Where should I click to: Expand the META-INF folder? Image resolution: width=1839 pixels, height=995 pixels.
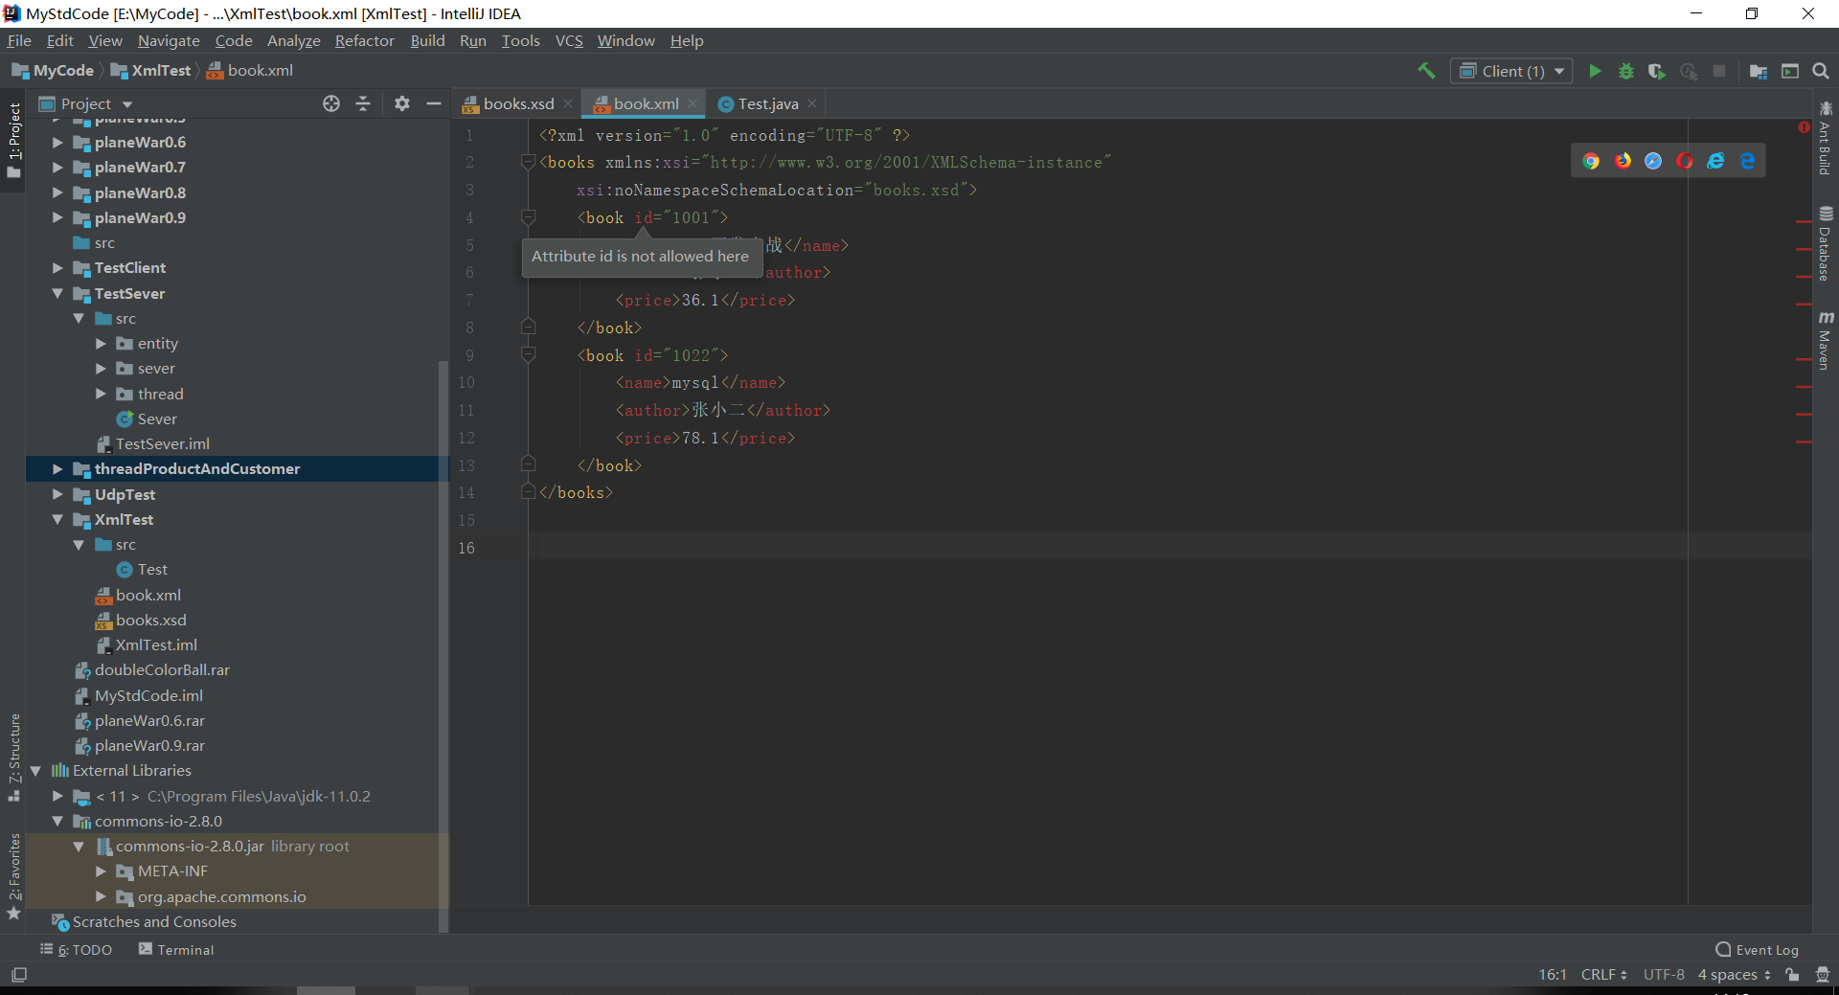[x=101, y=871]
